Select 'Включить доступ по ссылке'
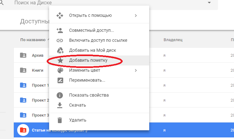Screen dimensions: 234x139 [99, 41]
